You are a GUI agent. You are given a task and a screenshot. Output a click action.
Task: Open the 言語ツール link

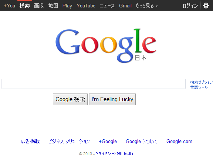(199, 87)
